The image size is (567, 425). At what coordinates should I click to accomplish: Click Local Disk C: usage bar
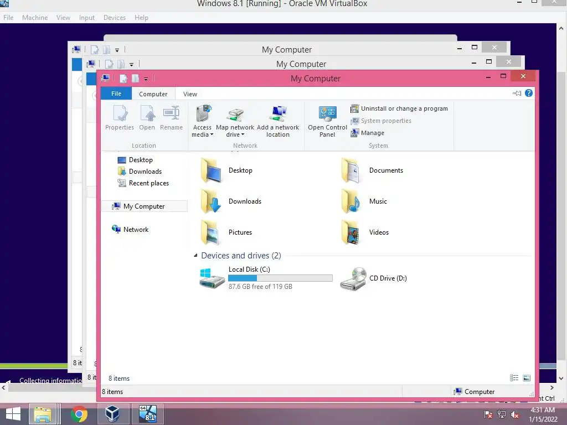click(x=280, y=278)
